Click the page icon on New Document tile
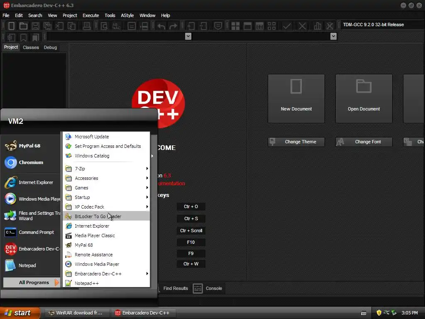425x319 pixels. [296, 86]
